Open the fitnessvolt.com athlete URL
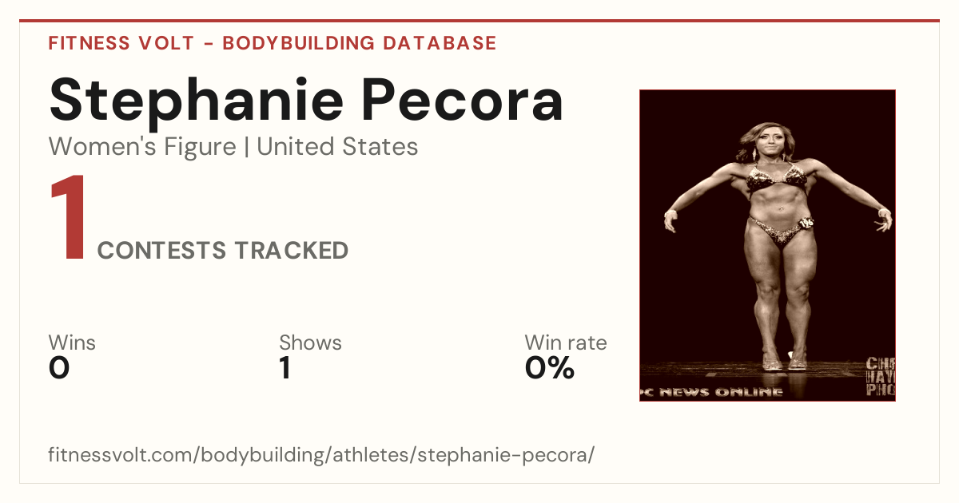Screen dimensions: 959x503 pyautogui.click(x=322, y=455)
